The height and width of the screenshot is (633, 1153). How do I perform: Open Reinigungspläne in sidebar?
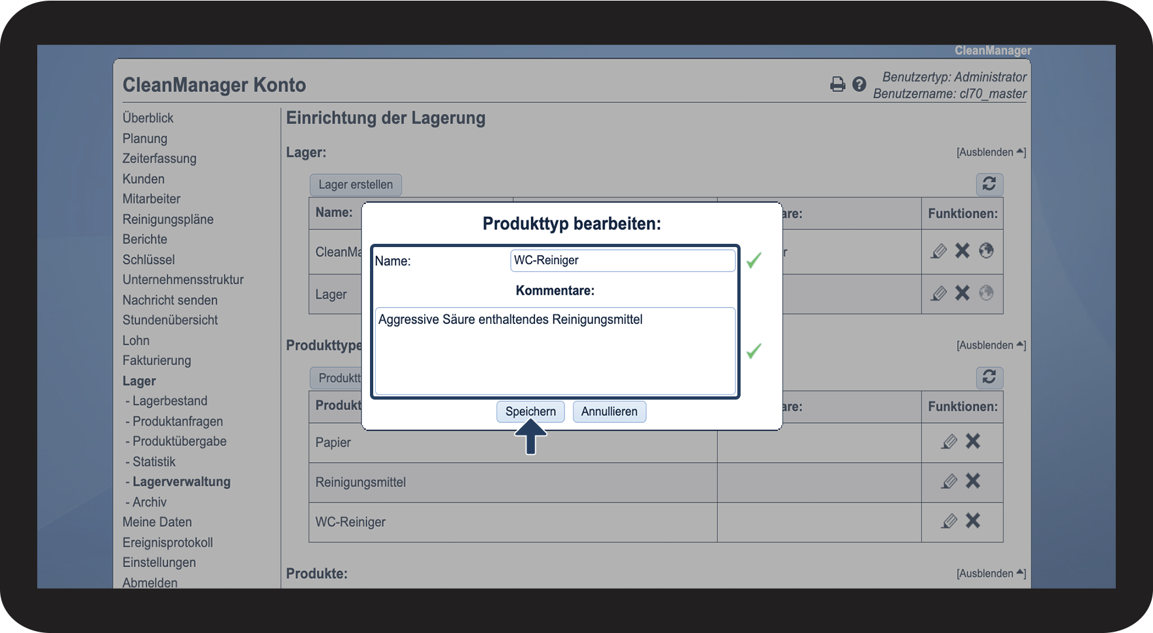tap(168, 219)
